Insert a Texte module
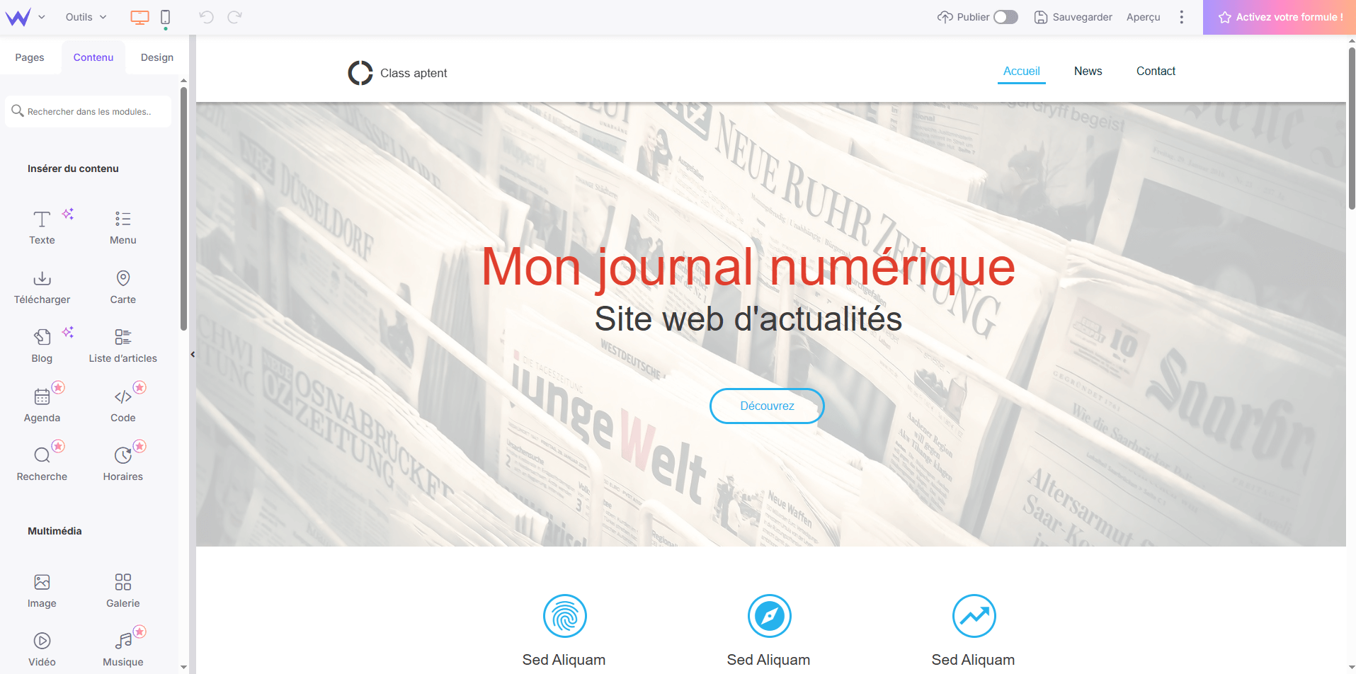 [42, 227]
